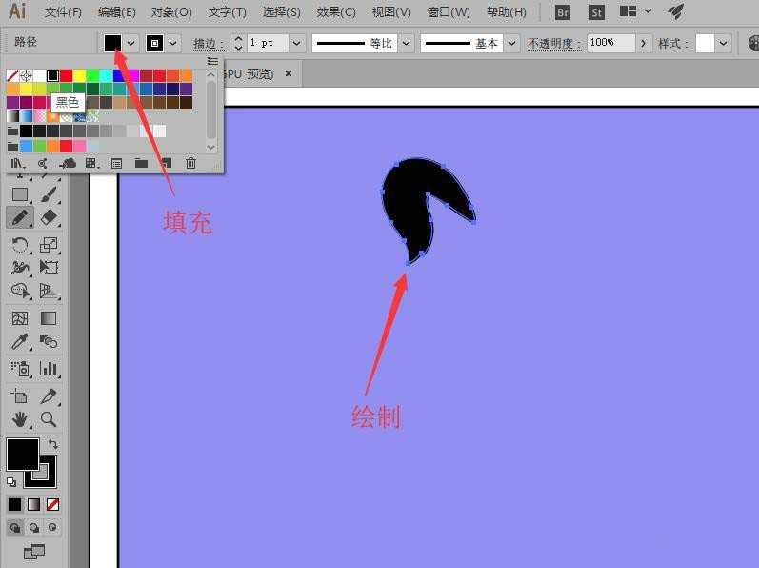Enable Draw Inside mode
Viewport: 759px width, 568px height.
tap(52, 527)
